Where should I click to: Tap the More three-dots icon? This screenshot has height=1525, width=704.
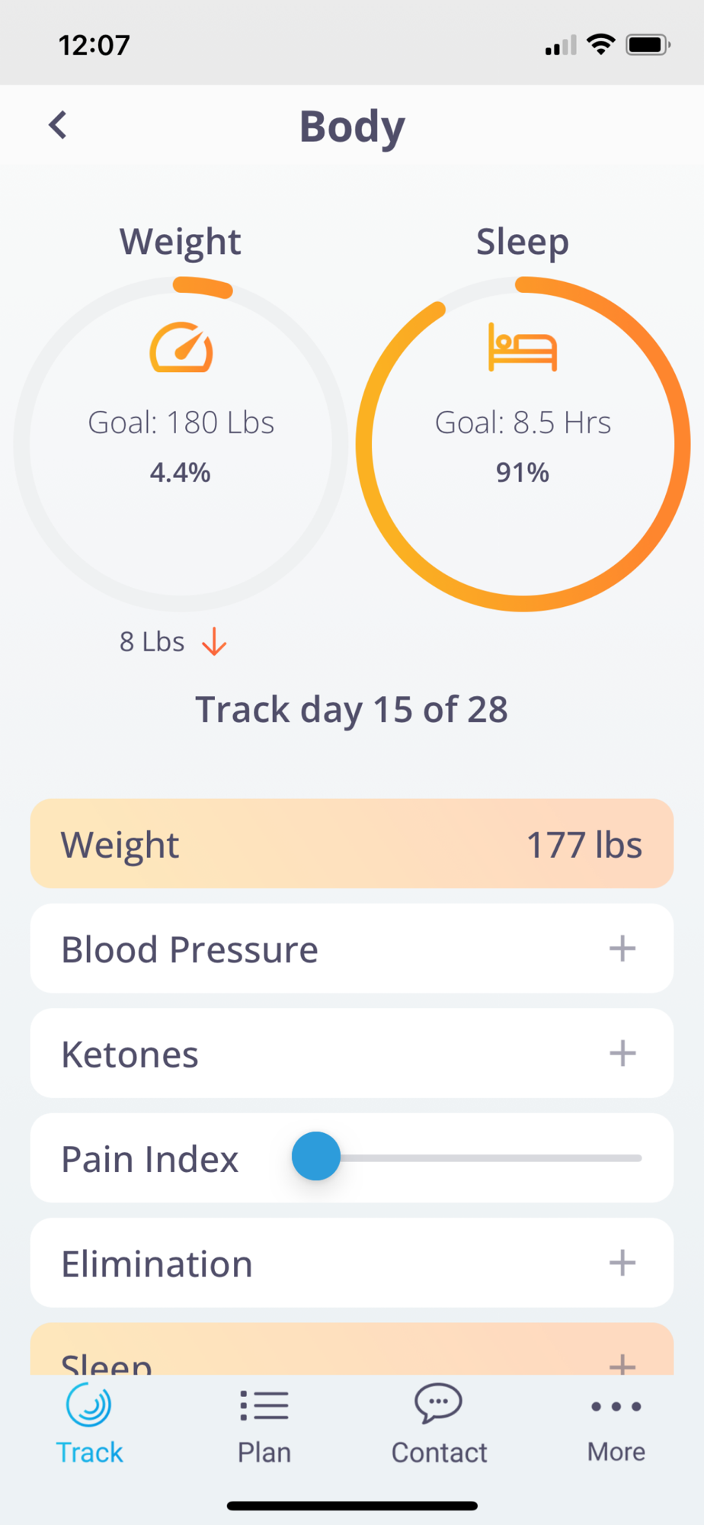click(x=616, y=1406)
